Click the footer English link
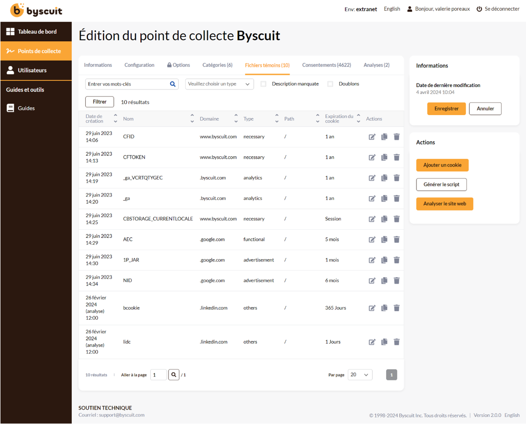Screen dimensions: 526x424 [512, 415]
